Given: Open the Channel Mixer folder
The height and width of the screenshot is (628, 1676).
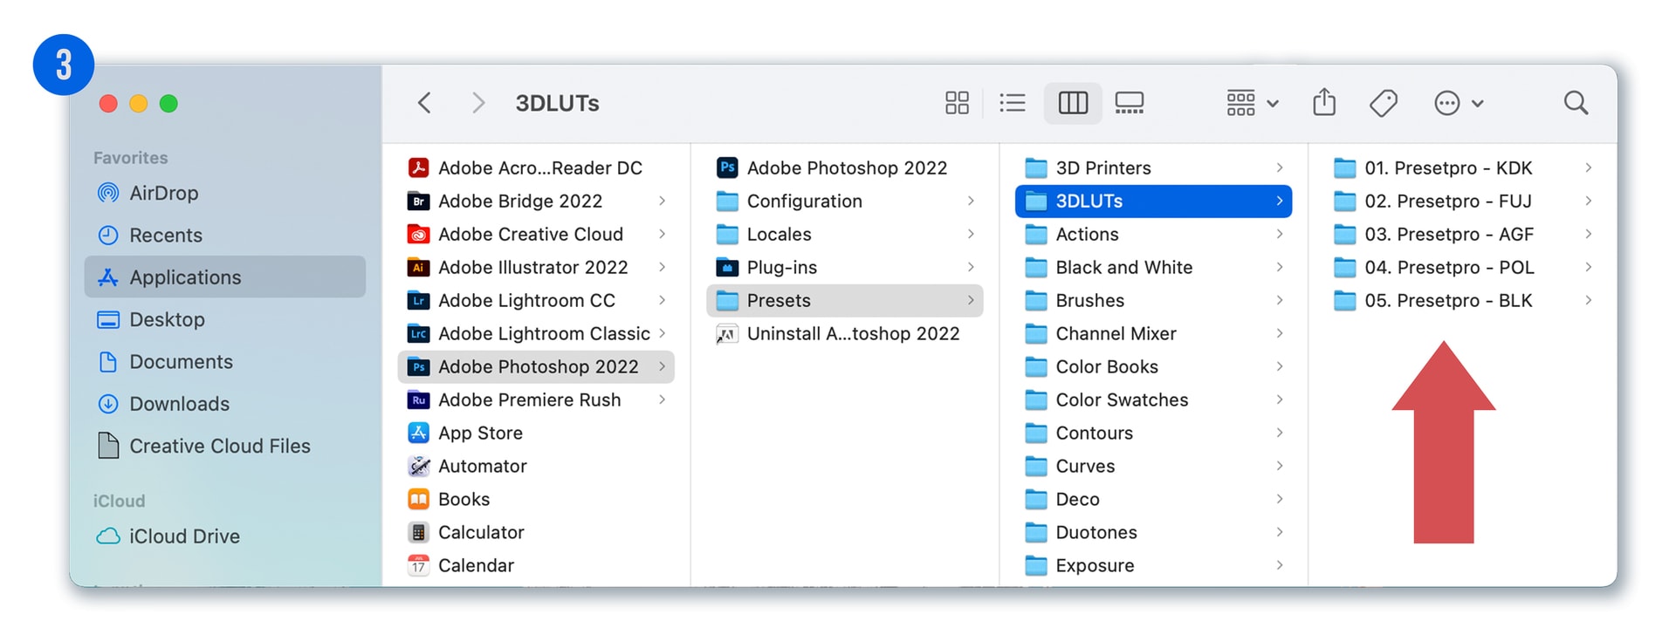Looking at the screenshot, I should 1154,333.
